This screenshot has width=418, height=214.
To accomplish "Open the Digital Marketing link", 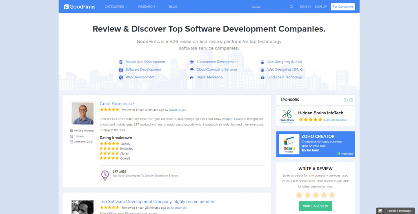I will (209, 77).
